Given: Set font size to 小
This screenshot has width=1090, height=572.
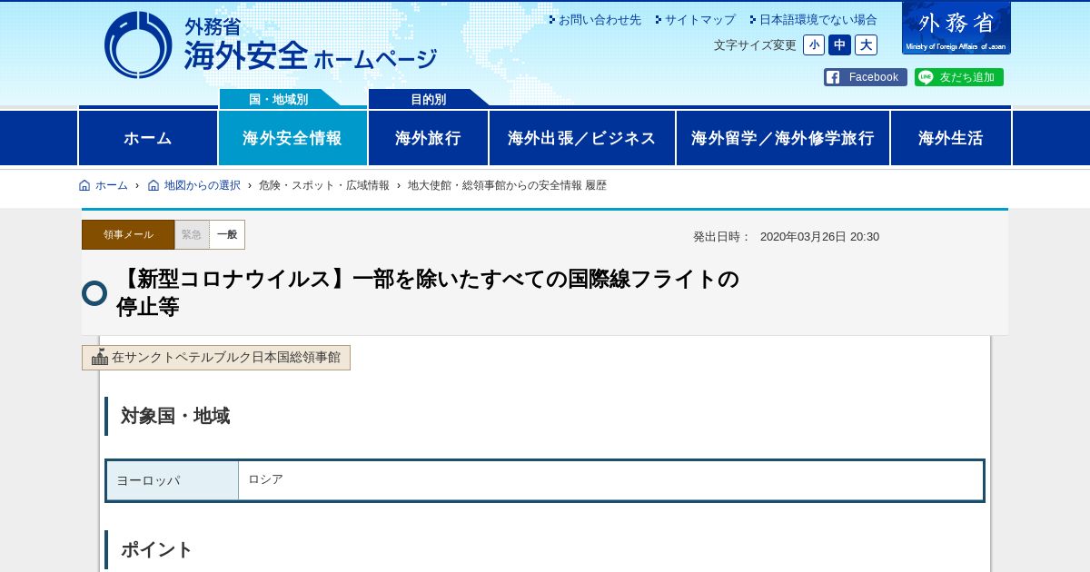Looking at the screenshot, I should coord(814,45).
